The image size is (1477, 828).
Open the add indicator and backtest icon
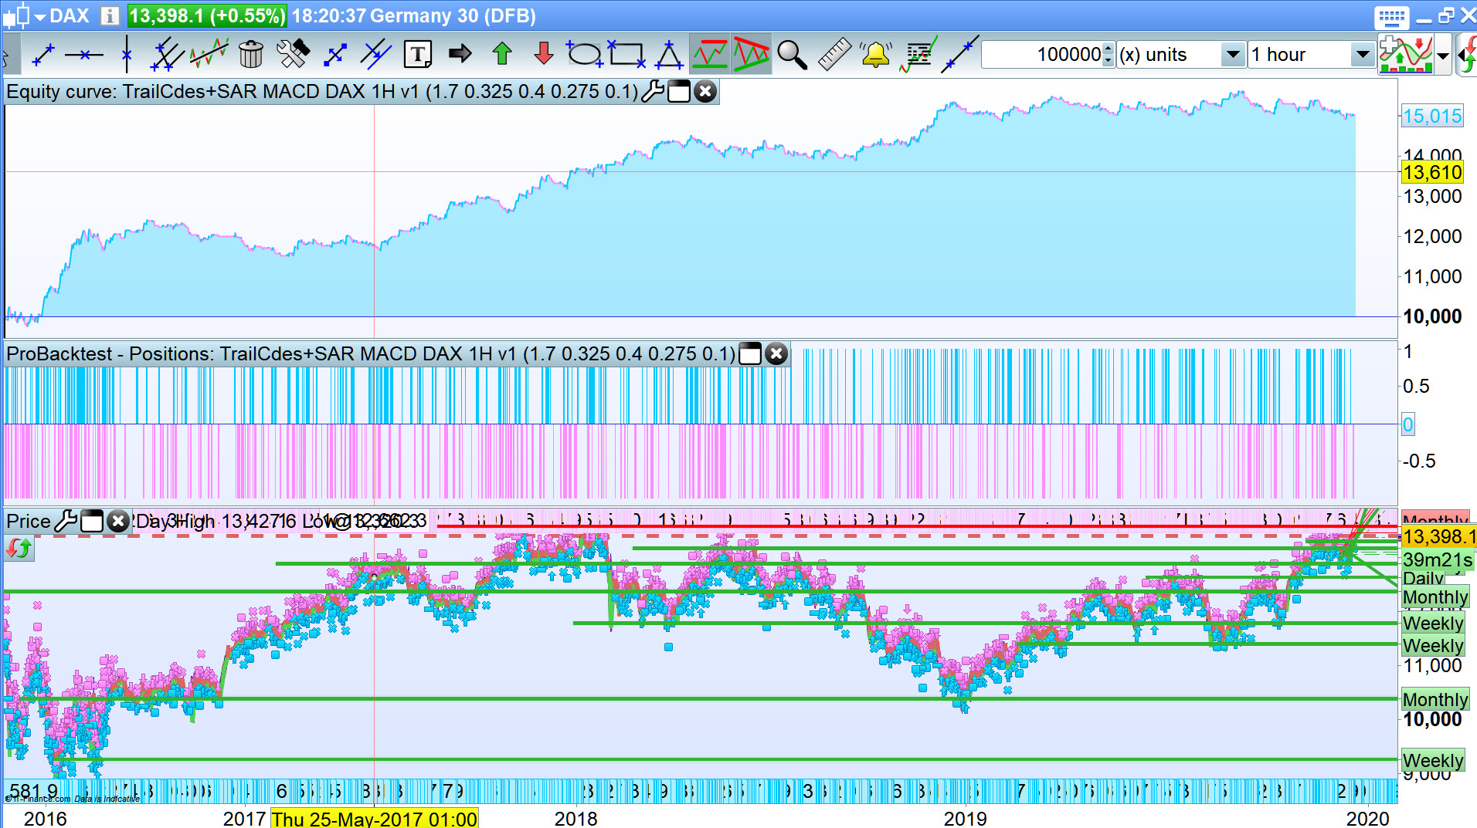pos(1406,55)
